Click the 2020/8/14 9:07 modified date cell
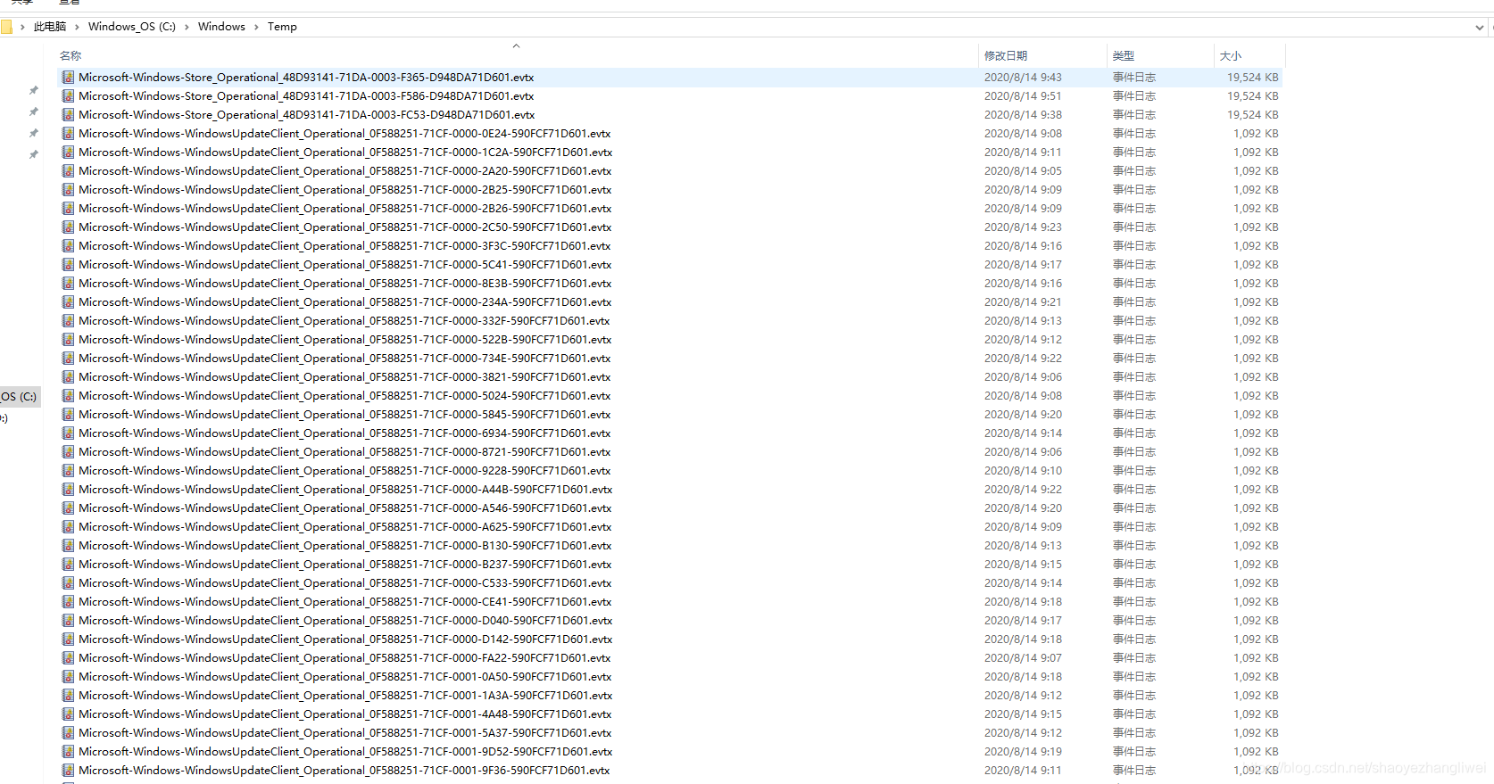This screenshot has width=1494, height=784. click(1023, 658)
